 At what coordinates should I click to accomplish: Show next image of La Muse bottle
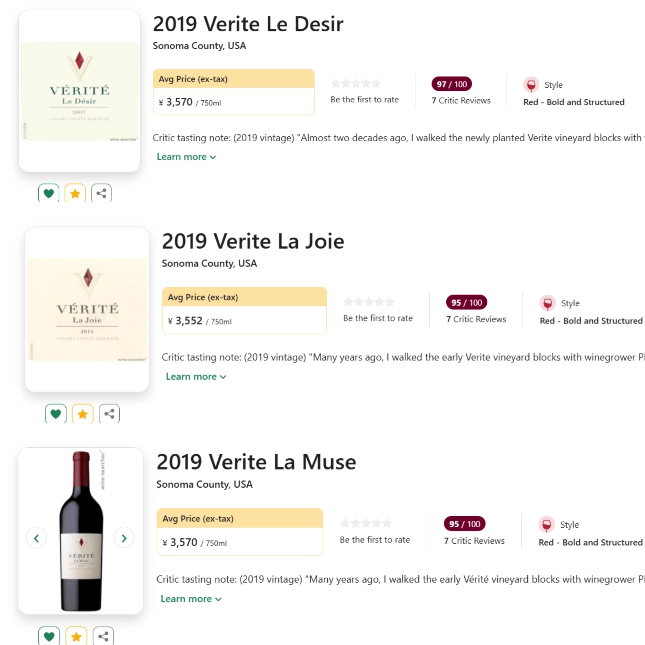click(x=124, y=538)
